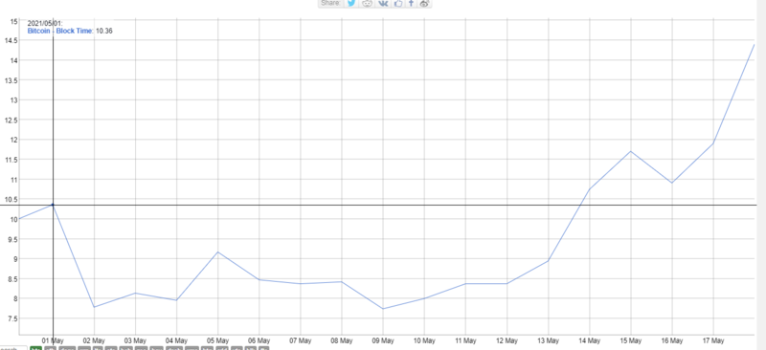Click the '06 May' x-axis label

click(x=259, y=340)
